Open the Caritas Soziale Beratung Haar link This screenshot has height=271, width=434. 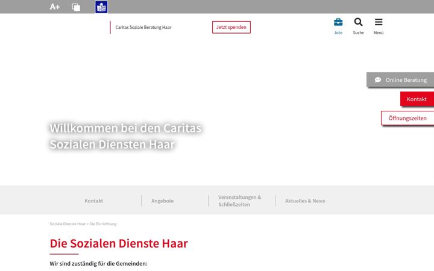(x=143, y=27)
